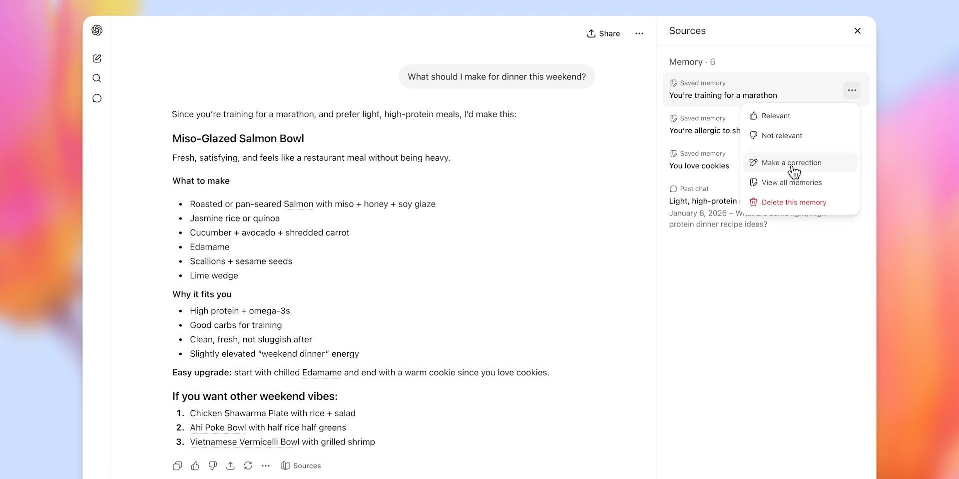Start a new chat with compose icon

(97, 58)
